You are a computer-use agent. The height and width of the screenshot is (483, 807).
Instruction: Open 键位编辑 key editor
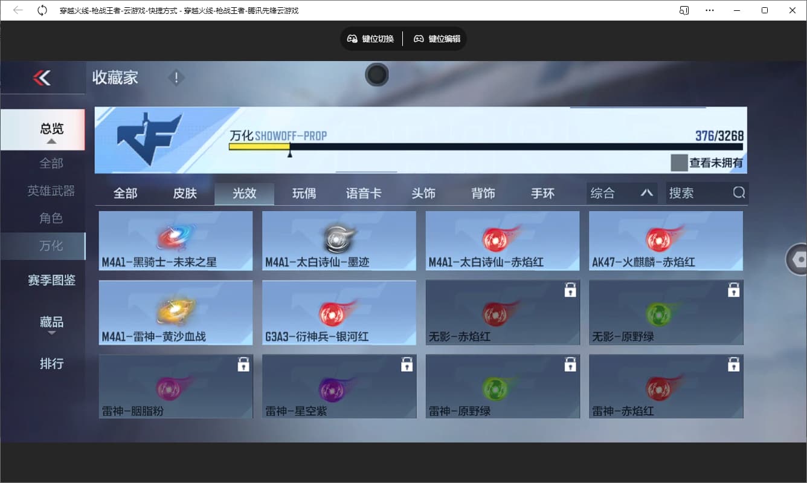[437, 39]
